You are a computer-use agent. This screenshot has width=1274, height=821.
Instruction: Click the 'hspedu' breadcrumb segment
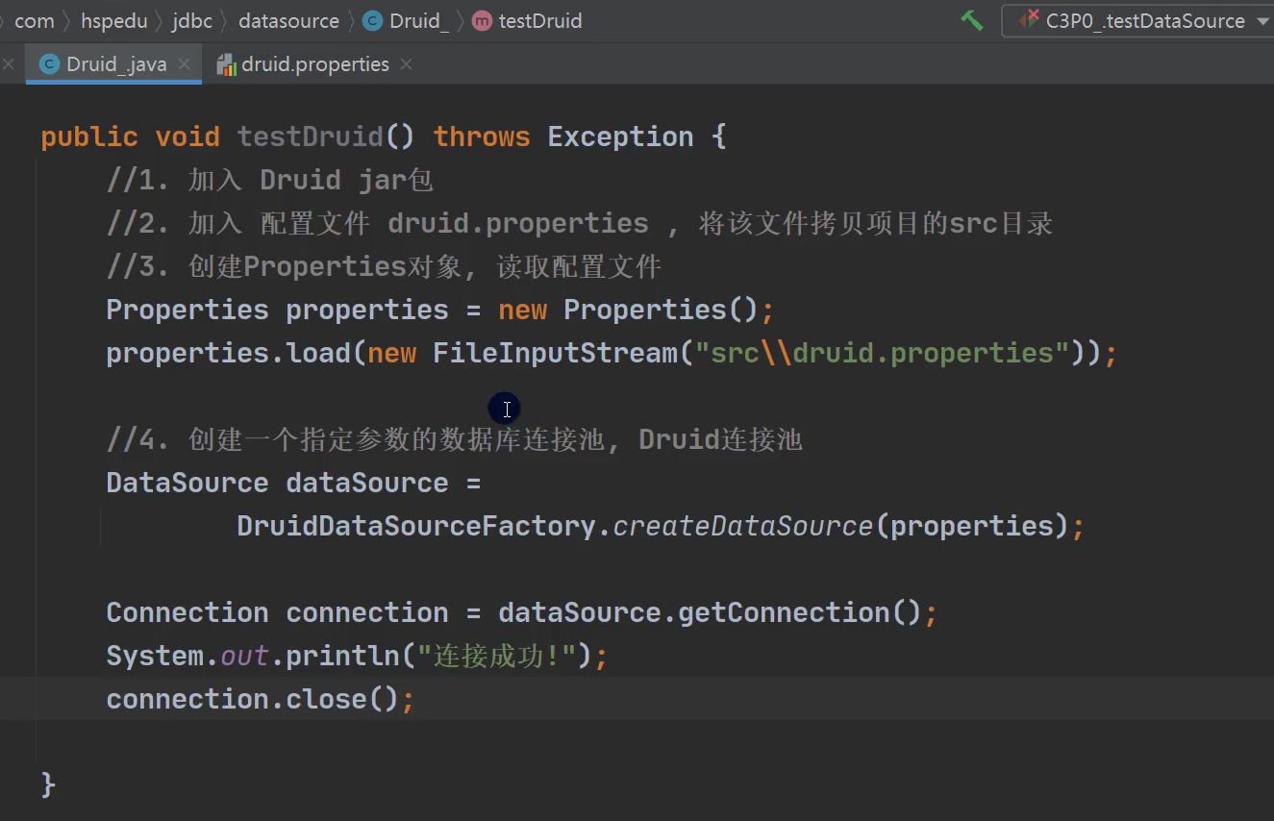click(113, 21)
